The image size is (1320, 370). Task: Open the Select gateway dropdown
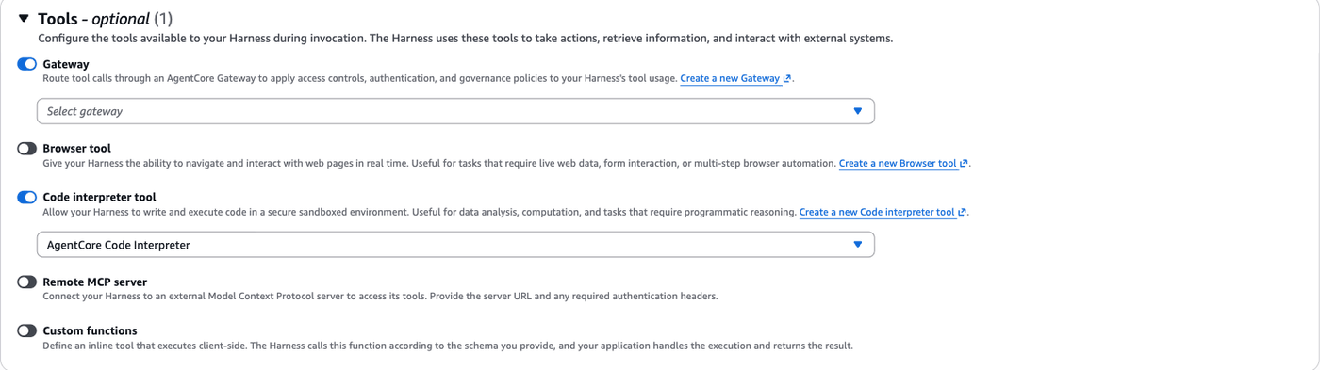[455, 111]
